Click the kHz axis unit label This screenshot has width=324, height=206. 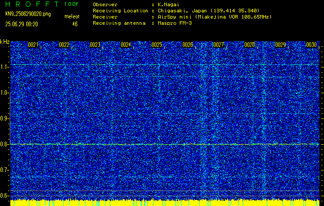click(x=5, y=42)
